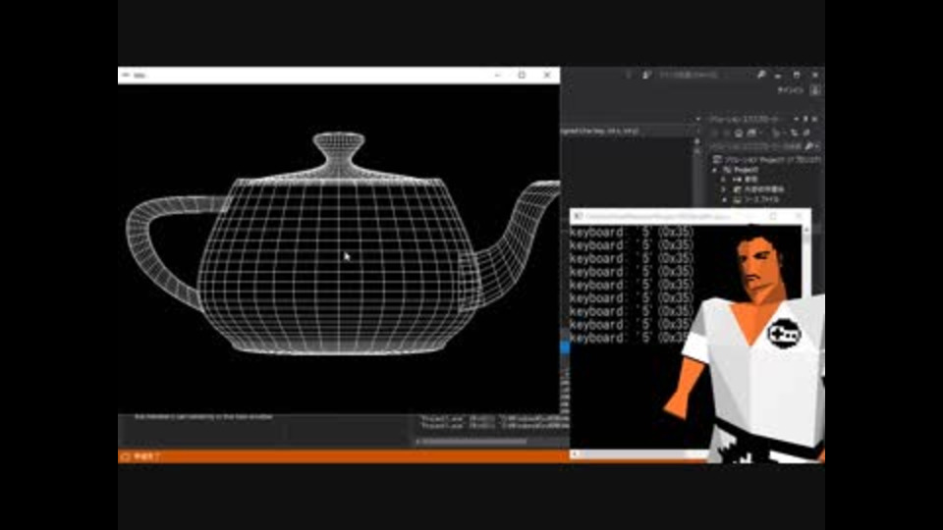The width and height of the screenshot is (943, 530).
Task: Maximize the Visual Studio window
Action: (x=797, y=75)
